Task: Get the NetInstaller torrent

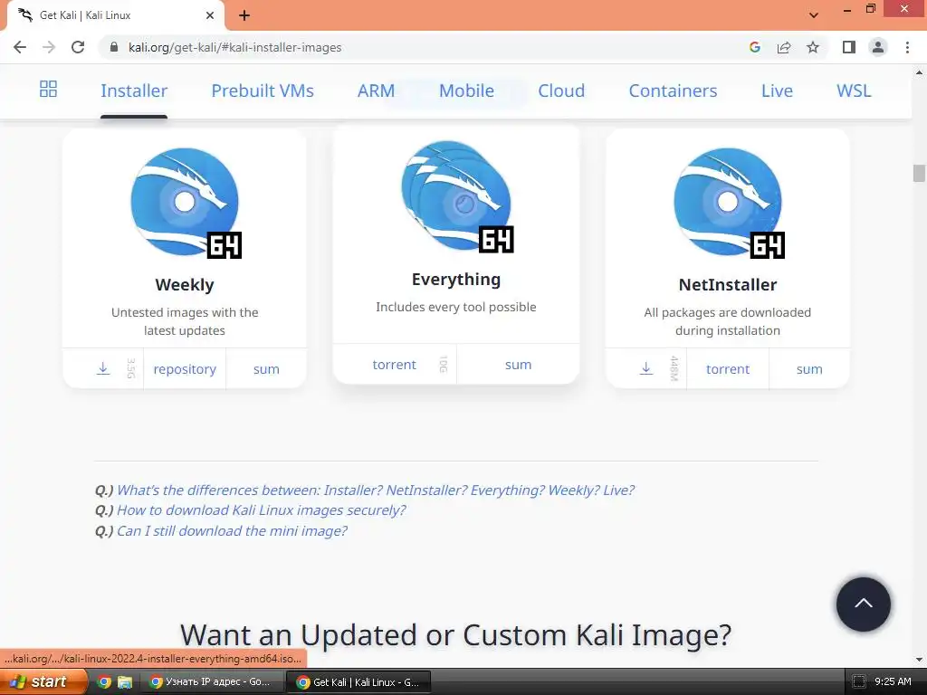Action: [x=728, y=369]
